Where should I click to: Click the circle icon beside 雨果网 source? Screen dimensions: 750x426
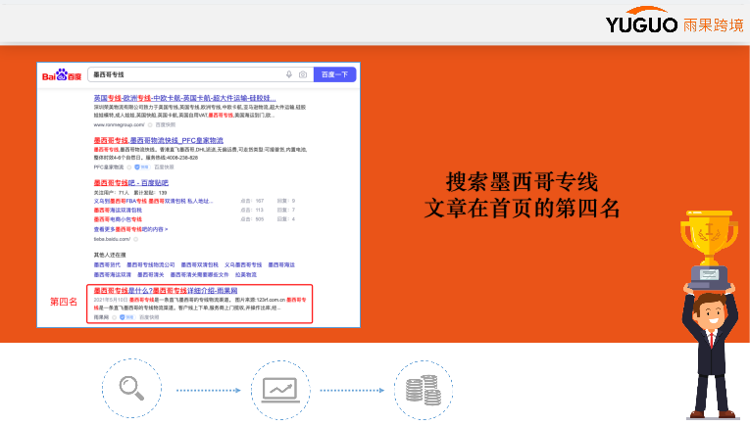(115, 317)
